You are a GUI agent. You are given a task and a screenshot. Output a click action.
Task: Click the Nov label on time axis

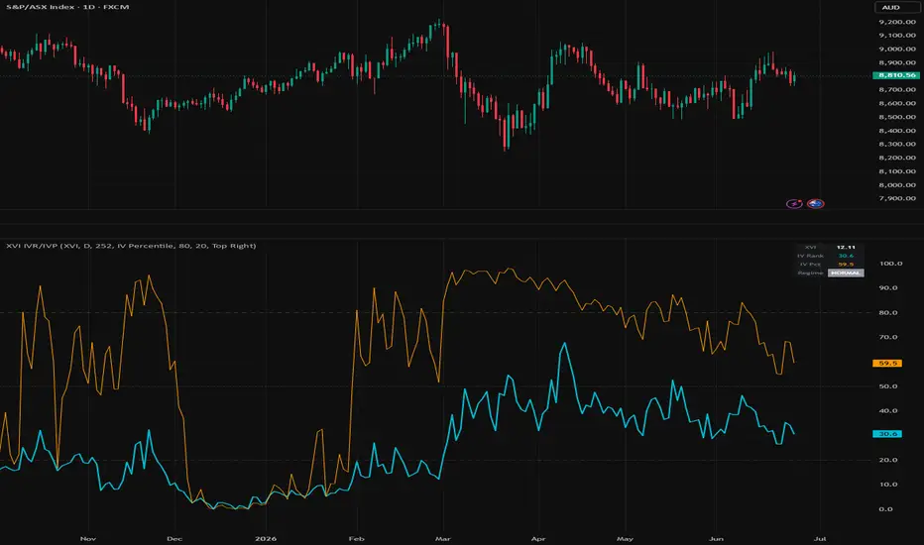[x=88, y=538]
